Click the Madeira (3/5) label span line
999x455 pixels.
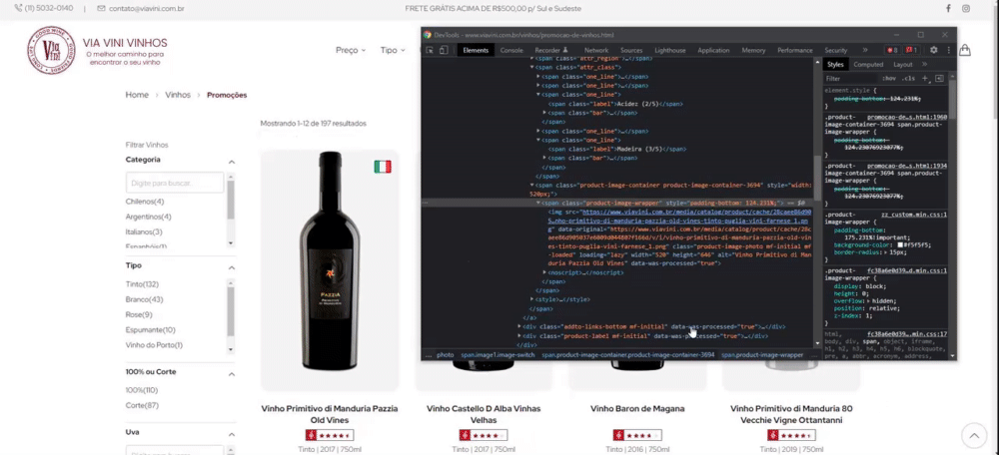coord(616,149)
